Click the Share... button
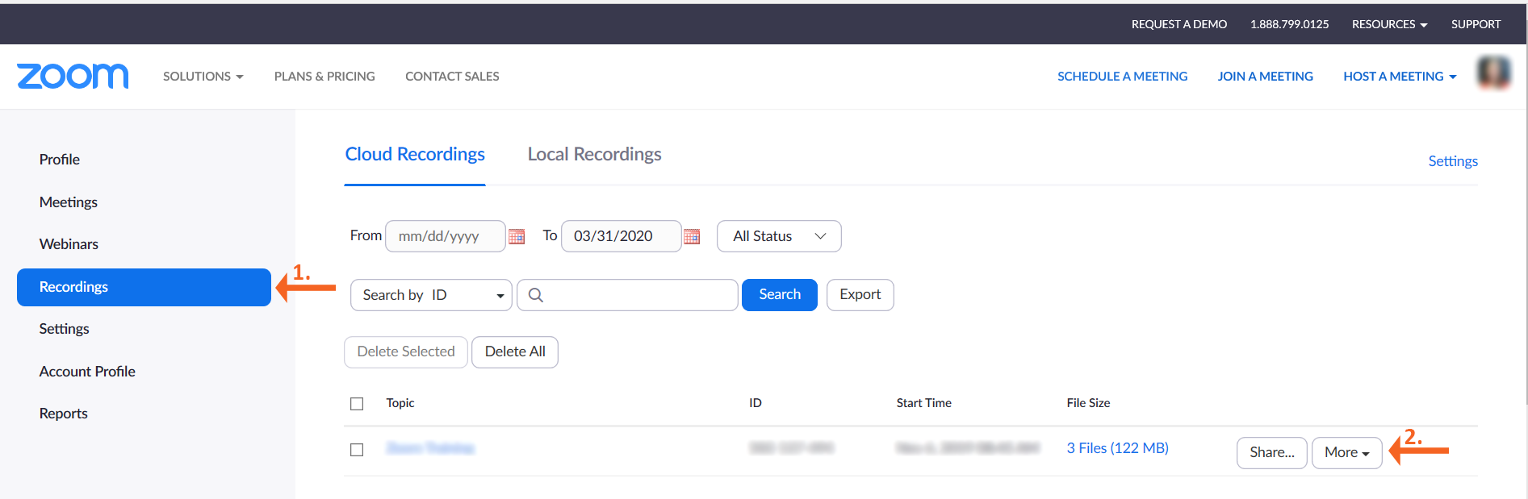 point(1271,452)
